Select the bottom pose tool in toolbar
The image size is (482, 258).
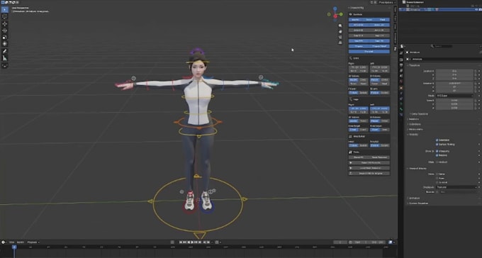(5, 65)
